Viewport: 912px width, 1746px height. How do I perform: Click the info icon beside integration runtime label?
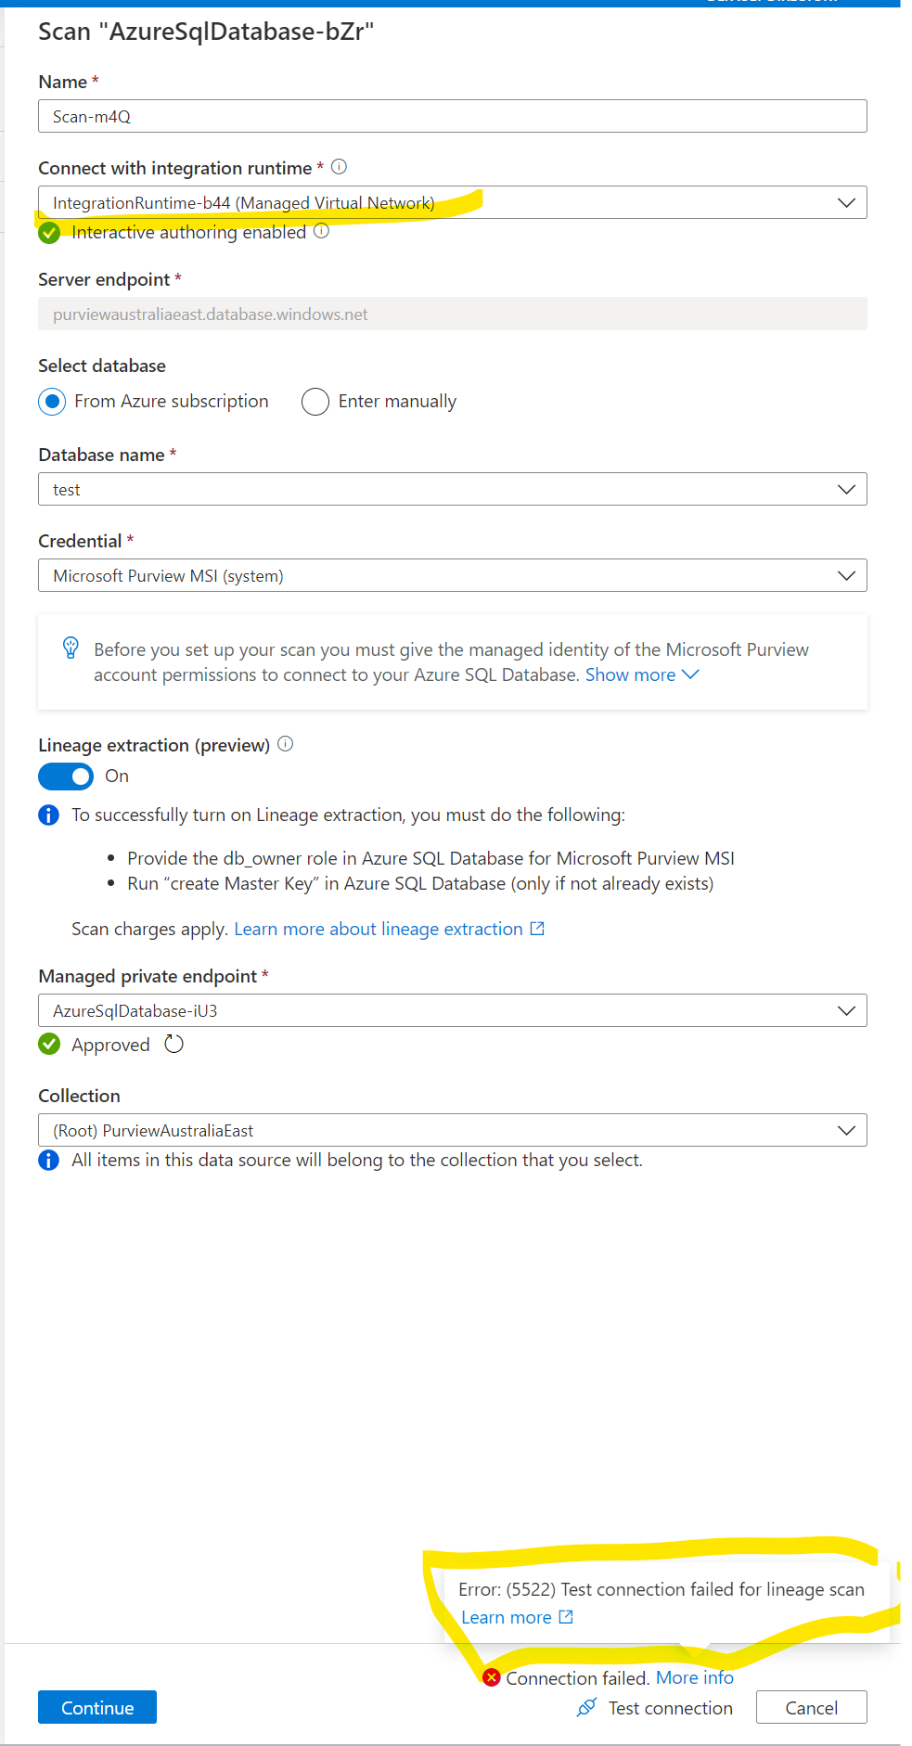(x=339, y=167)
